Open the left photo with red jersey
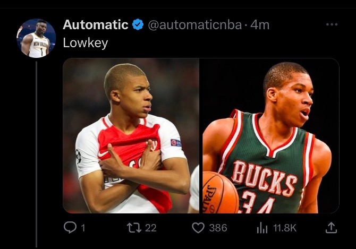The image size is (356, 249). [x=131, y=135]
